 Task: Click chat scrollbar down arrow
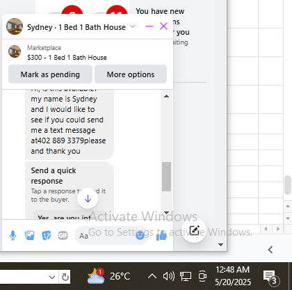pyautogui.click(x=166, y=213)
